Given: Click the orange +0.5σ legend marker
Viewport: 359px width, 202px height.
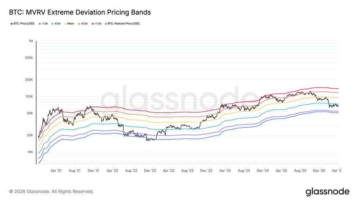Looking at the screenshot, I should (79, 24).
